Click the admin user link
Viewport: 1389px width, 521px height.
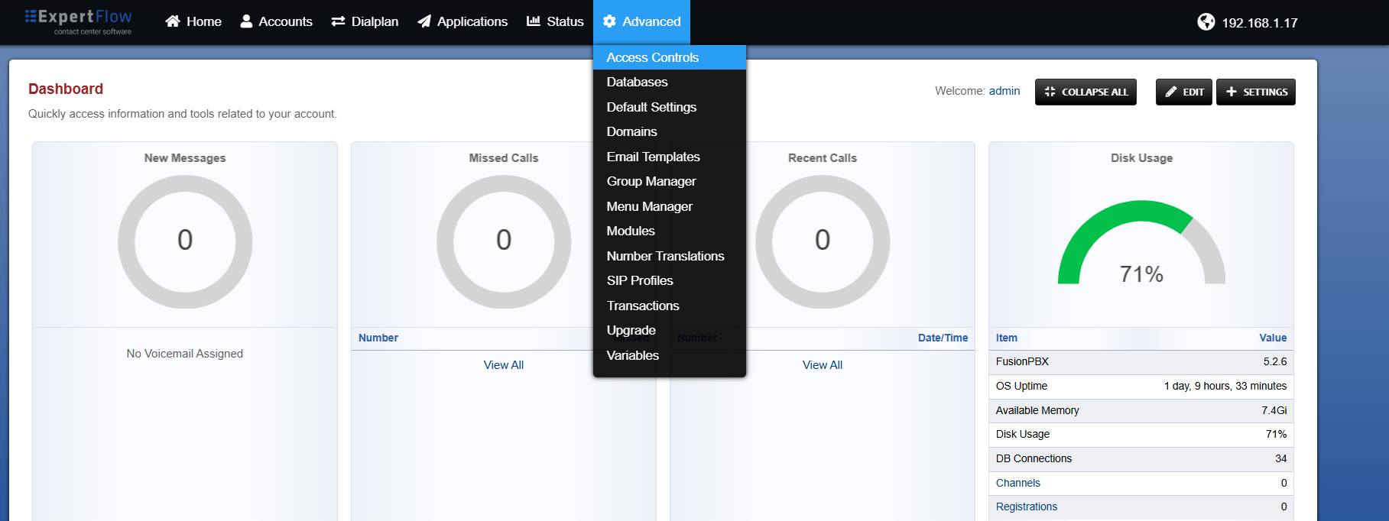[1004, 91]
